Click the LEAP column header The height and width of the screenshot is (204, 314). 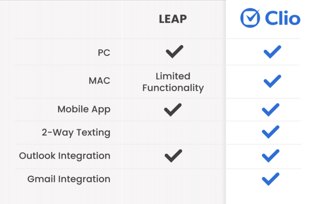[173, 19]
